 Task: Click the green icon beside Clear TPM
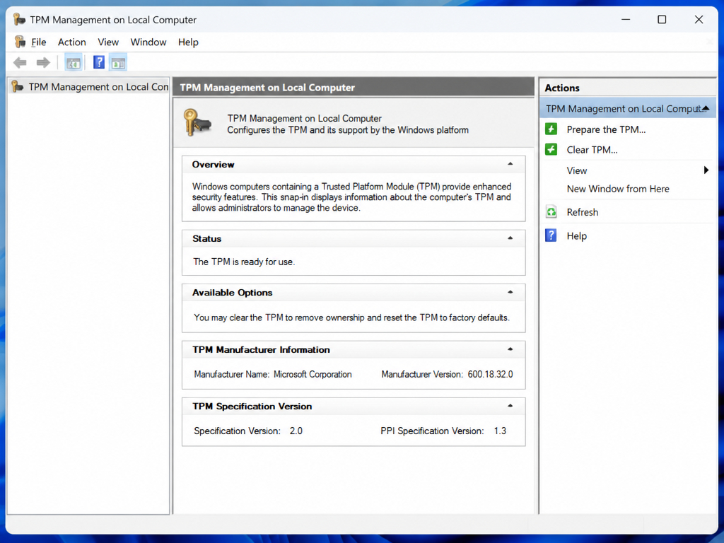pos(551,149)
